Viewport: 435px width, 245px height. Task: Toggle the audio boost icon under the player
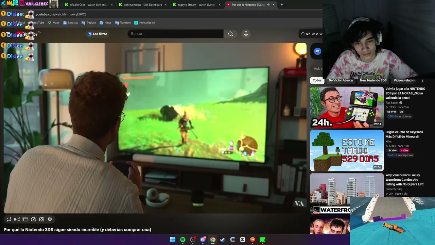tap(17, 219)
